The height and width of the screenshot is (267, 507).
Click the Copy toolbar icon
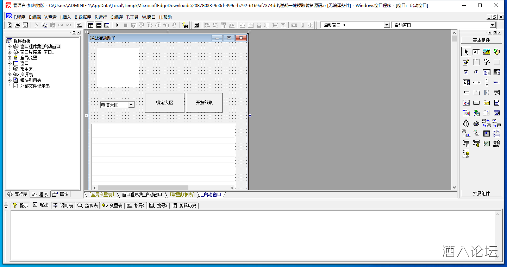[x=44, y=25]
